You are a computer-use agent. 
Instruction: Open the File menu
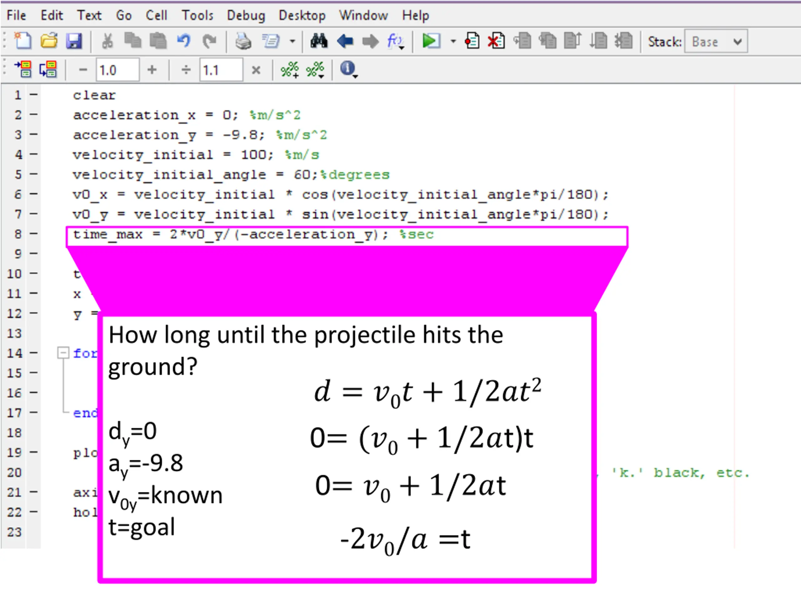click(16, 16)
